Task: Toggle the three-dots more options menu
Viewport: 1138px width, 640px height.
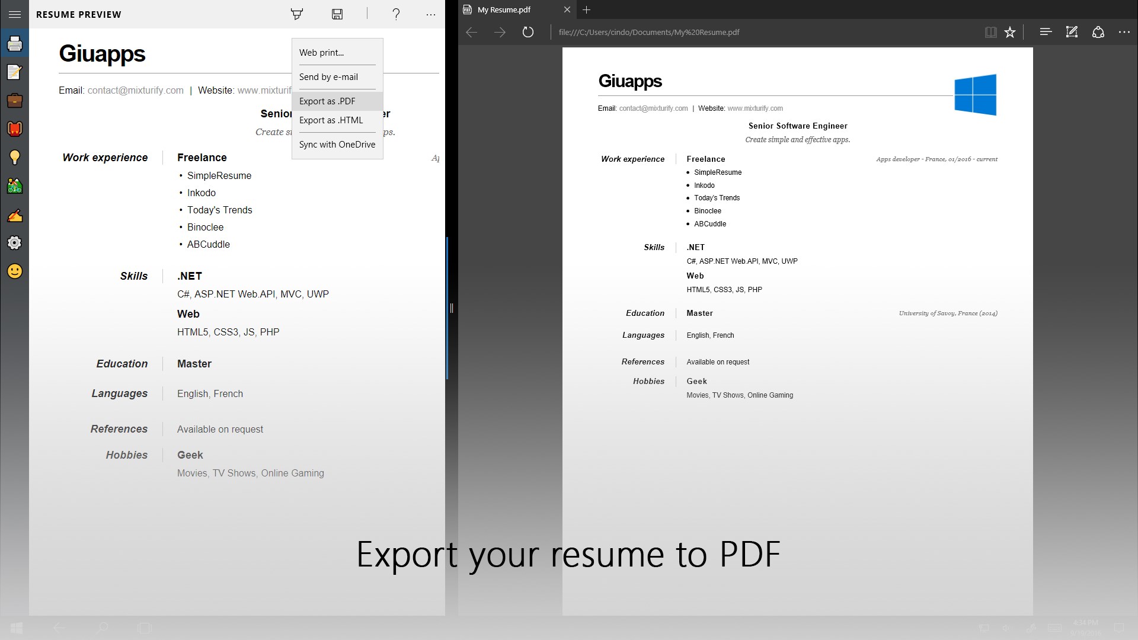Action: (x=431, y=14)
